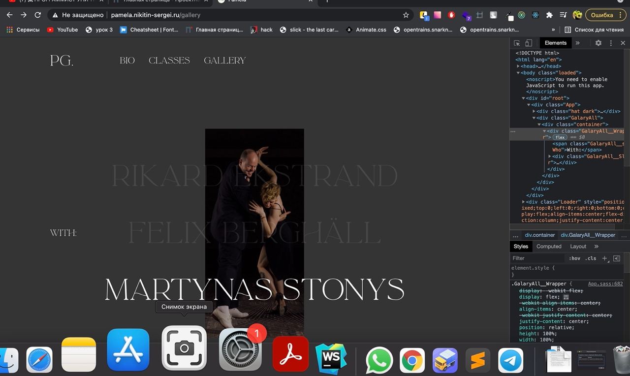Open the Screenshot app in the Dock
Screen dimensions: 630x376
184,348
